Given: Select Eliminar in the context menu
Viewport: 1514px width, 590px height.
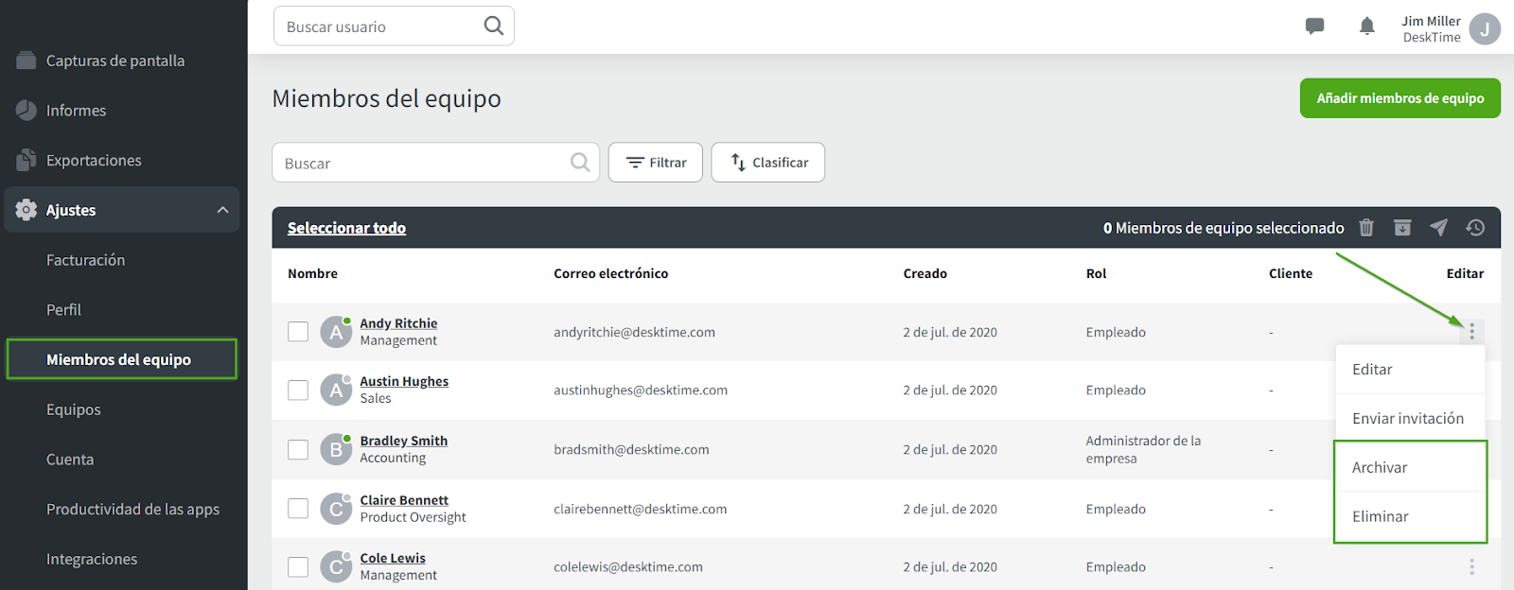Looking at the screenshot, I should (1381, 516).
